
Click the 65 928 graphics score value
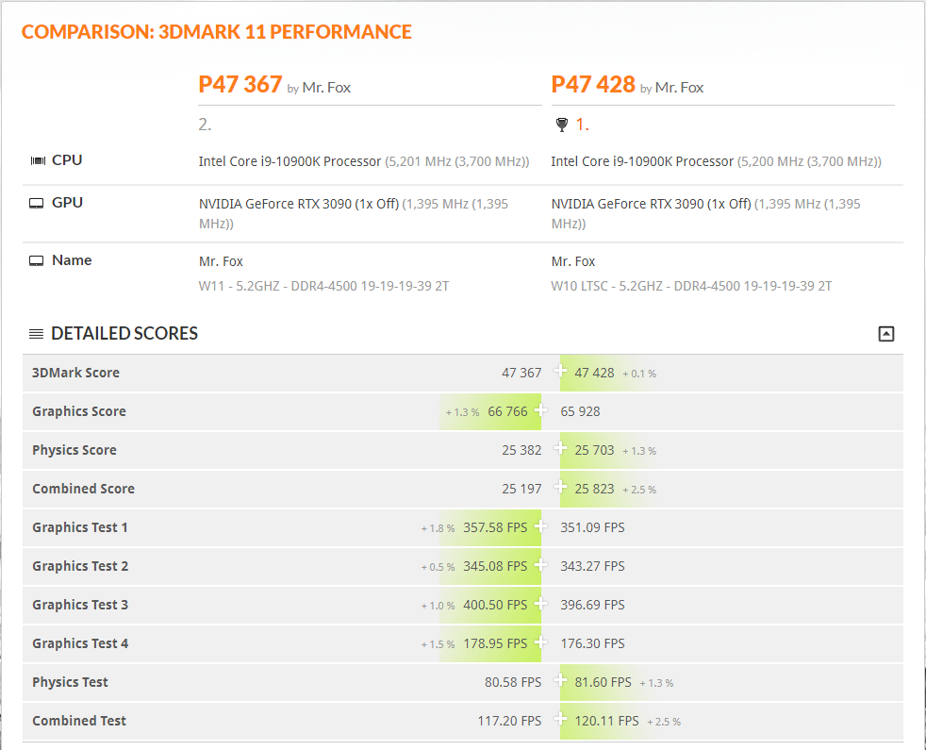coord(580,411)
